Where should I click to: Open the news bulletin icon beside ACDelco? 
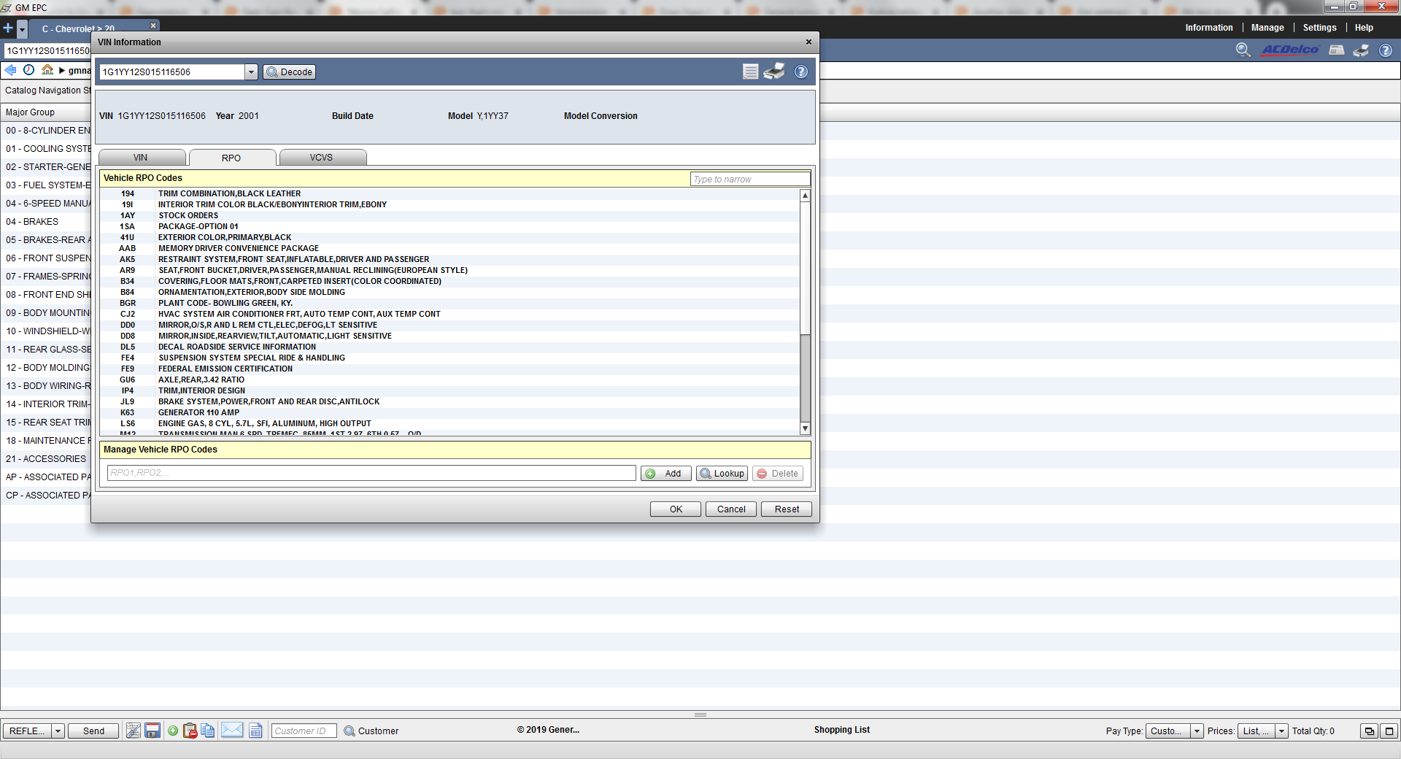1337,50
